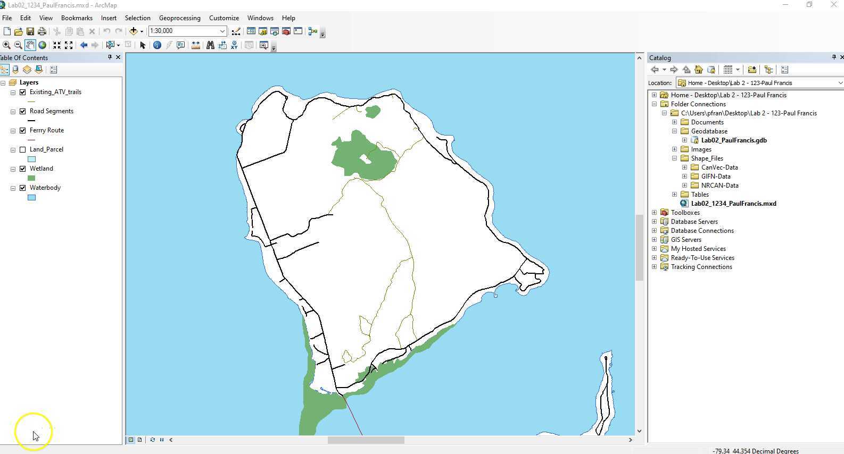844x454 pixels.
Task: Click Connect To Folder in Catalog
Action: [x=751, y=70]
